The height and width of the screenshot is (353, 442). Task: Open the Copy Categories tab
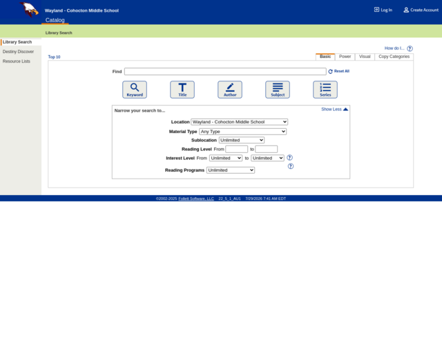pyautogui.click(x=394, y=57)
